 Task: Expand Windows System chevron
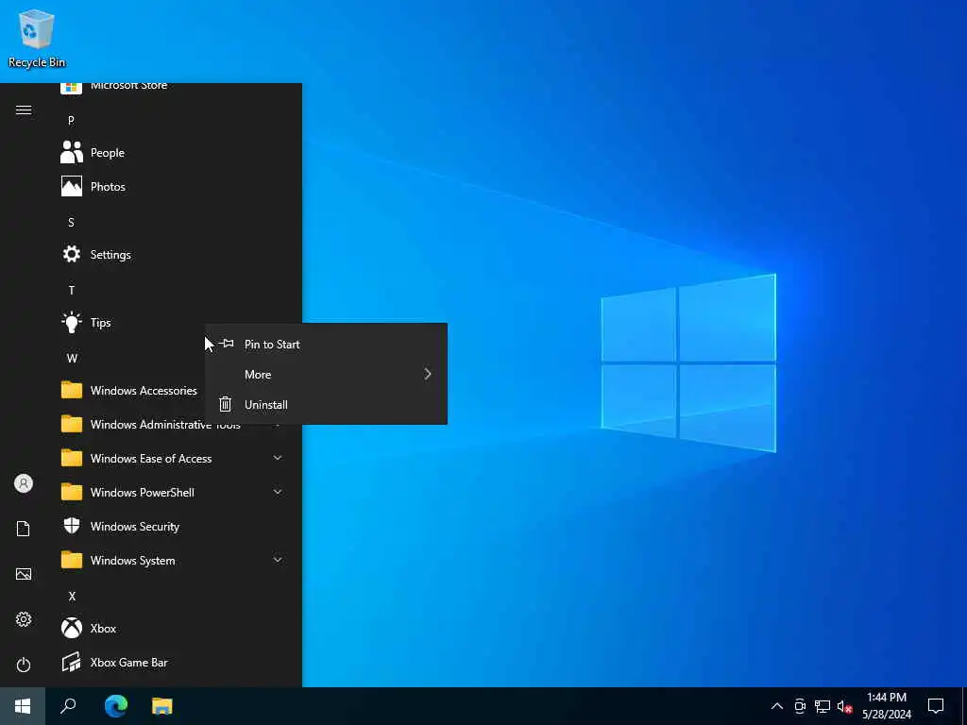click(x=278, y=560)
